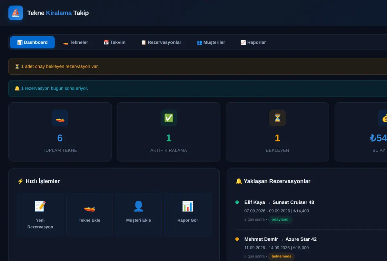Click the onaylandı status badge
The width and height of the screenshot is (387, 261).
pos(281,220)
